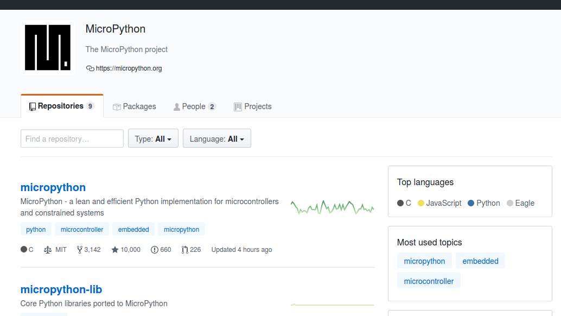Click the People person icon

coord(177,106)
